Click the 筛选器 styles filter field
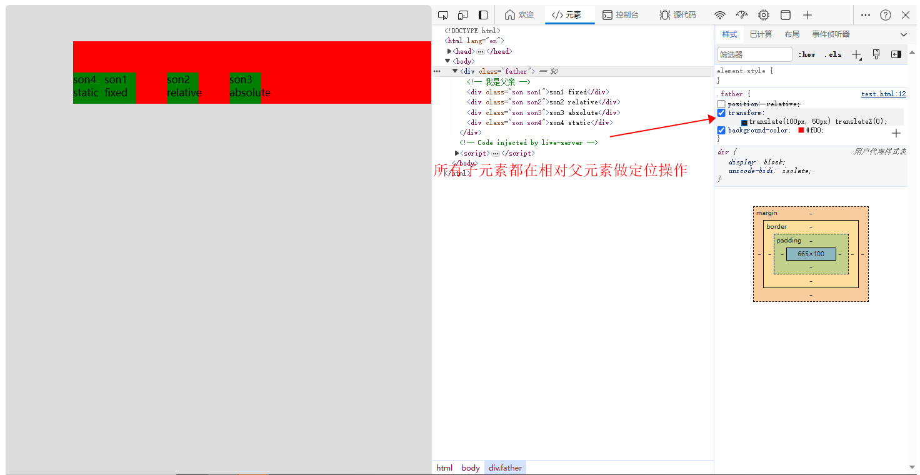Image resolution: width=920 pixels, height=475 pixels. 754,54
